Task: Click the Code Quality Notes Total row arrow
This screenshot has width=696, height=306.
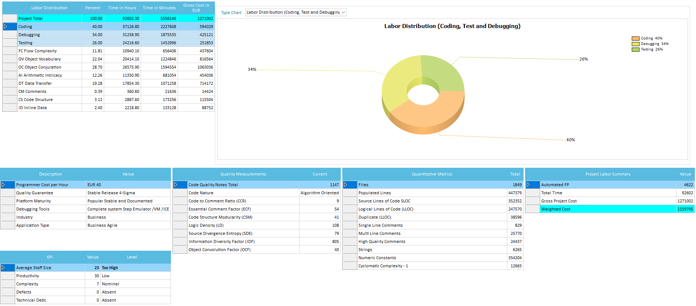Action: point(176,185)
